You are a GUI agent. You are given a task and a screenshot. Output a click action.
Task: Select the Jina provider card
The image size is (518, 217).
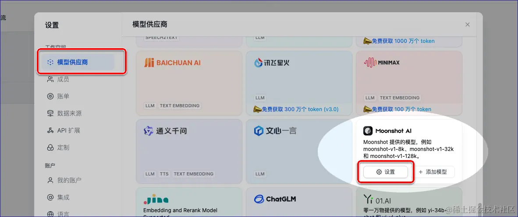[189, 202]
